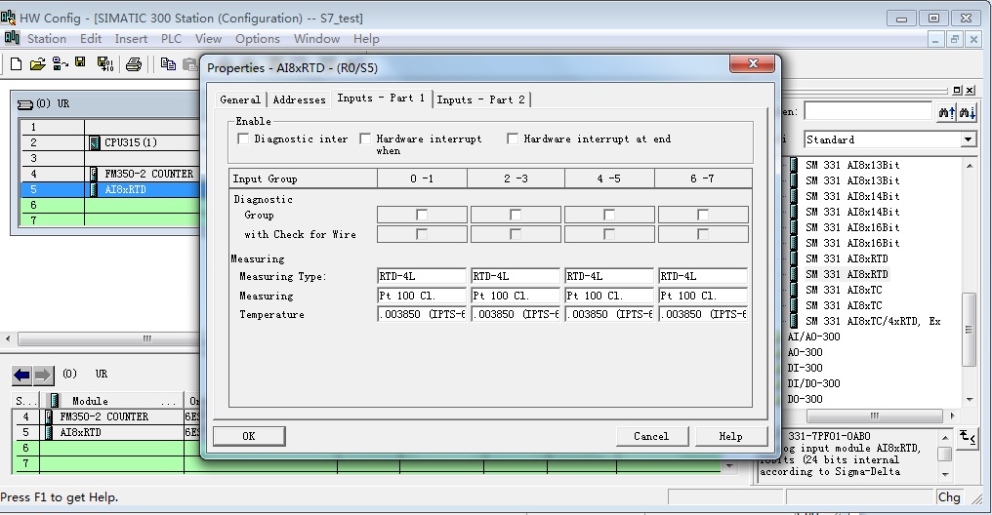Check Diagnostic Group for inputs 0-1

click(x=422, y=215)
